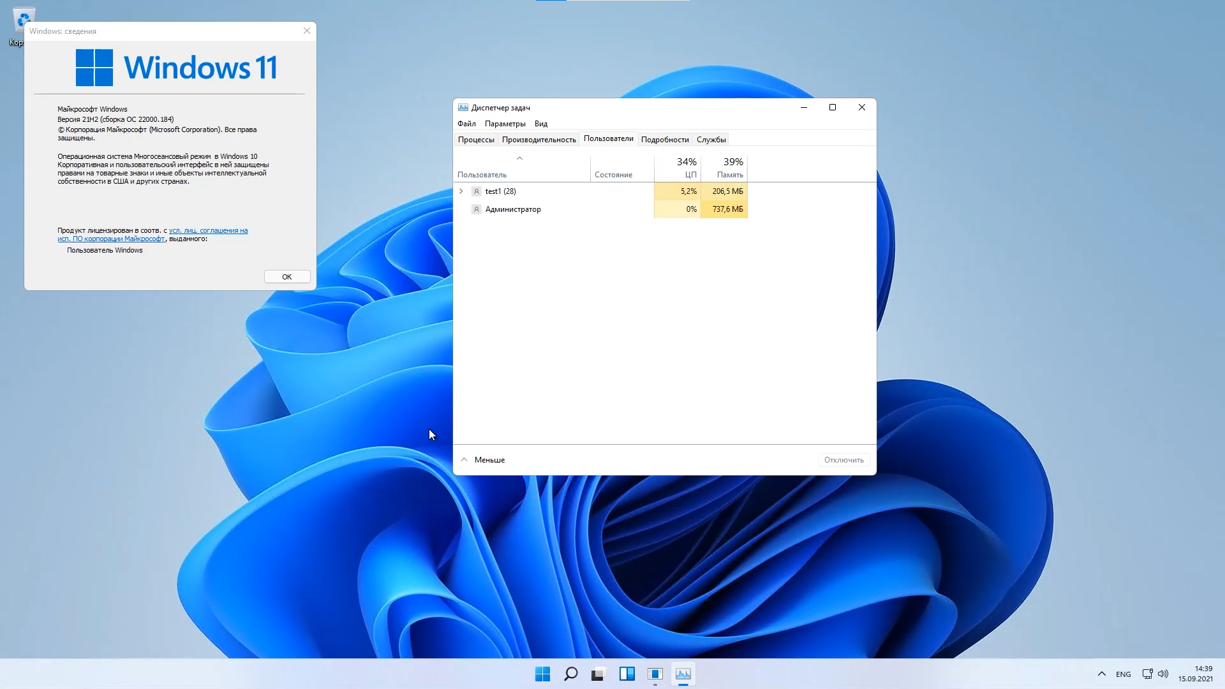
Task: Switch to the Производительность tab
Action: pos(538,140)
